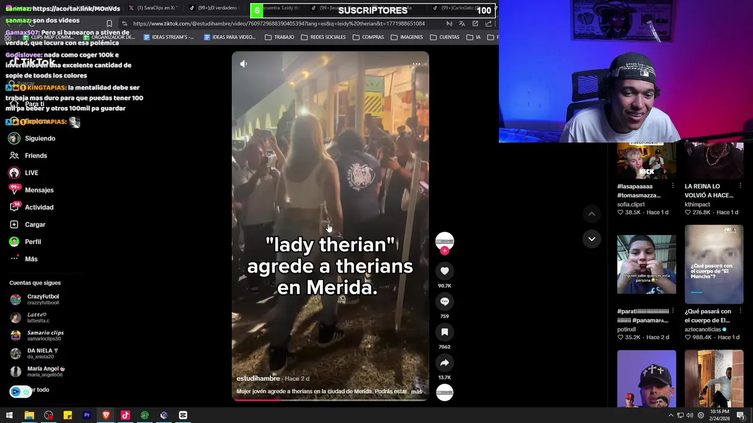Open options for the #parati video

coord(673,311)
